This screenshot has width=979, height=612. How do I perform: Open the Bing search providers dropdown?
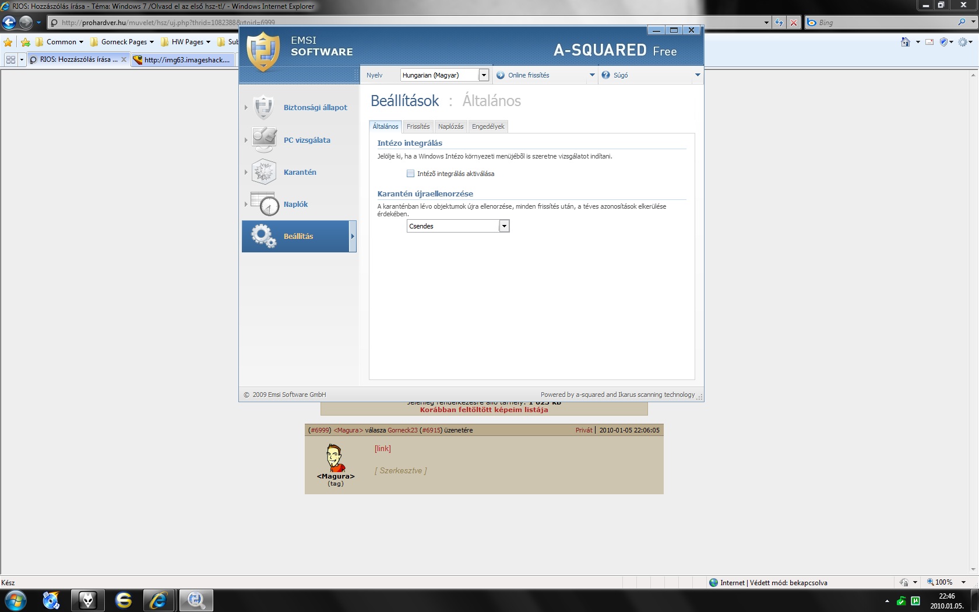point(973,23)
